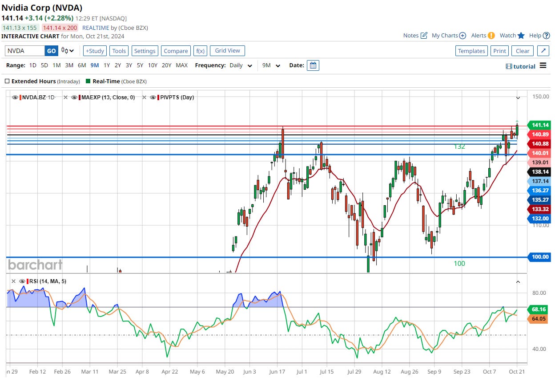Remove the PIVPTS study with its X
The height and width of the screenshot is (382, 555).
pos(144,98)
